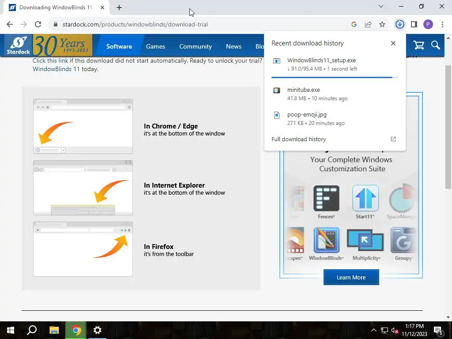The image size is (452, 339).
Task: Click the poop-emoji.jpg file icon
Action: click(x=277, y=115)
